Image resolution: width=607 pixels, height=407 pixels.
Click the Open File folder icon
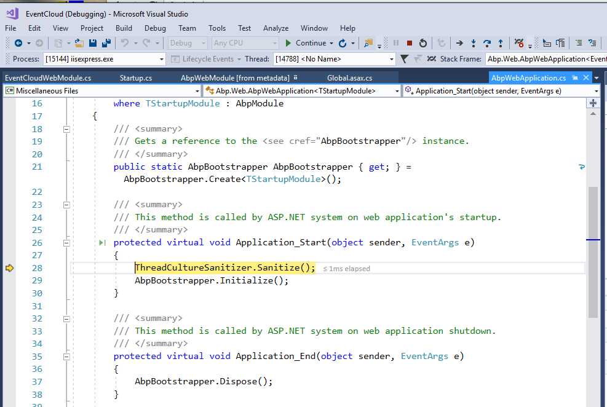(79, 43)
